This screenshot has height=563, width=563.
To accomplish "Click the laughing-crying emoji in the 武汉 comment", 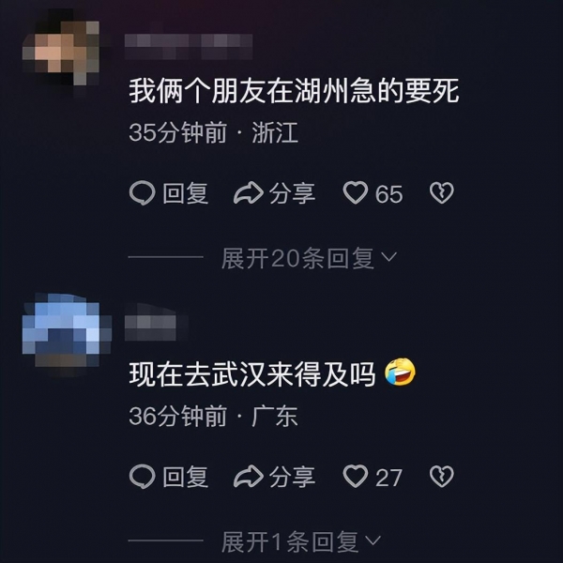I will pyautogui.click(x=400, y=372).
